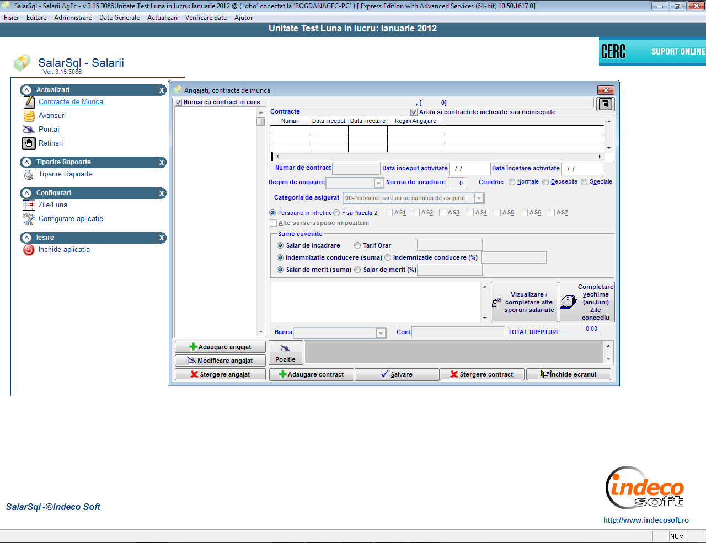This screenshot has width=706, height=543.
Task: Click Configurare aplicatie tools icon
Action: pos(29,219)
